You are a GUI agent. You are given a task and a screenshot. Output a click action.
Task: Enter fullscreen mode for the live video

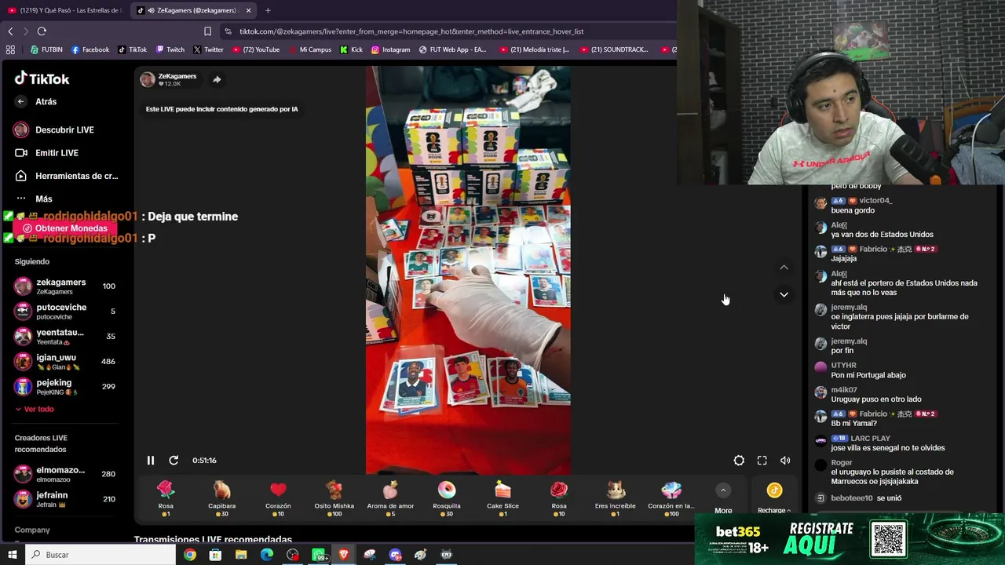coord(762,461)
